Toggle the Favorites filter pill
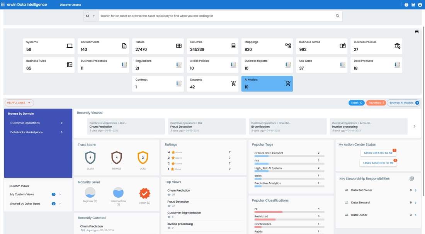Viewport: 425px width, 234px height. point(376,103)
